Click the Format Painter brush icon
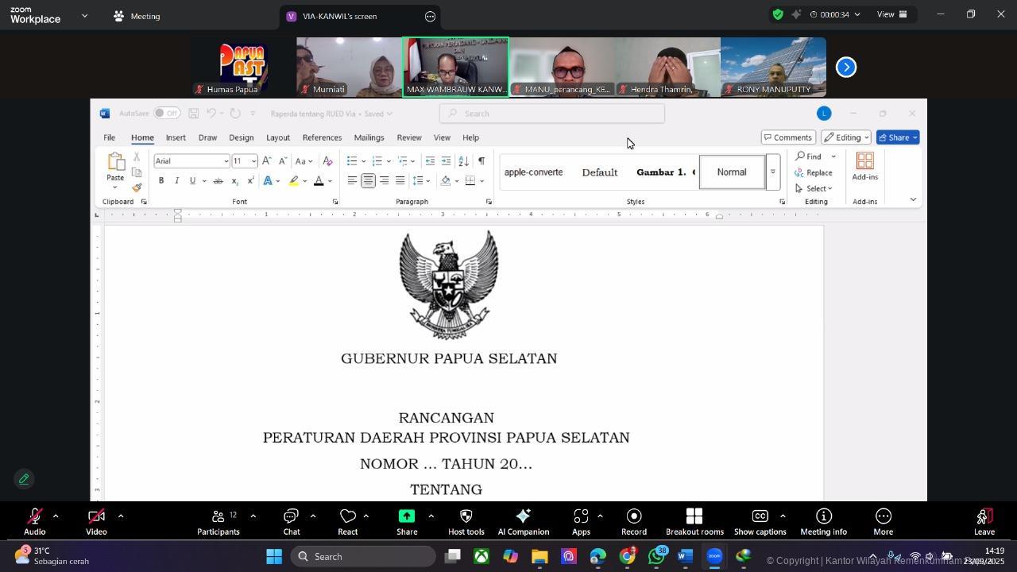The height and width of the screenshot is (572, 1017). [x=137, y=188]
